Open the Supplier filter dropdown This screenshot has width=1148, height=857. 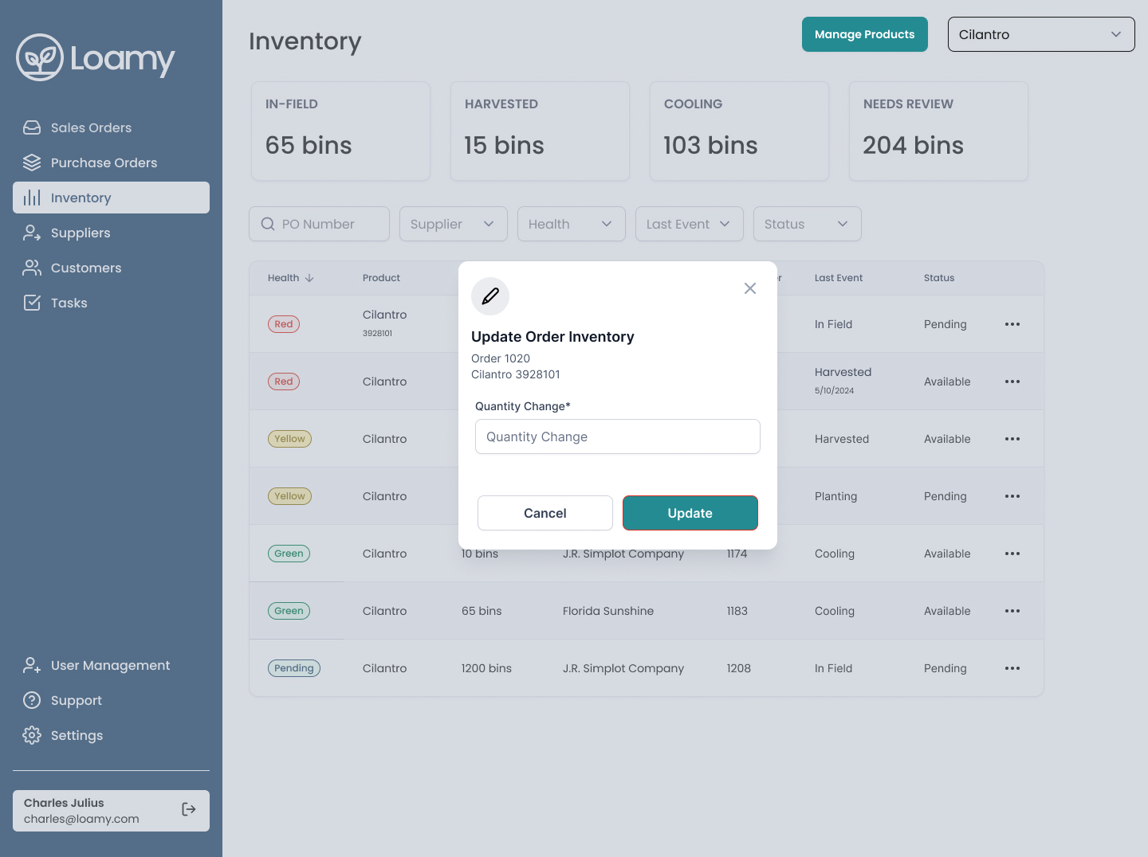454,224
